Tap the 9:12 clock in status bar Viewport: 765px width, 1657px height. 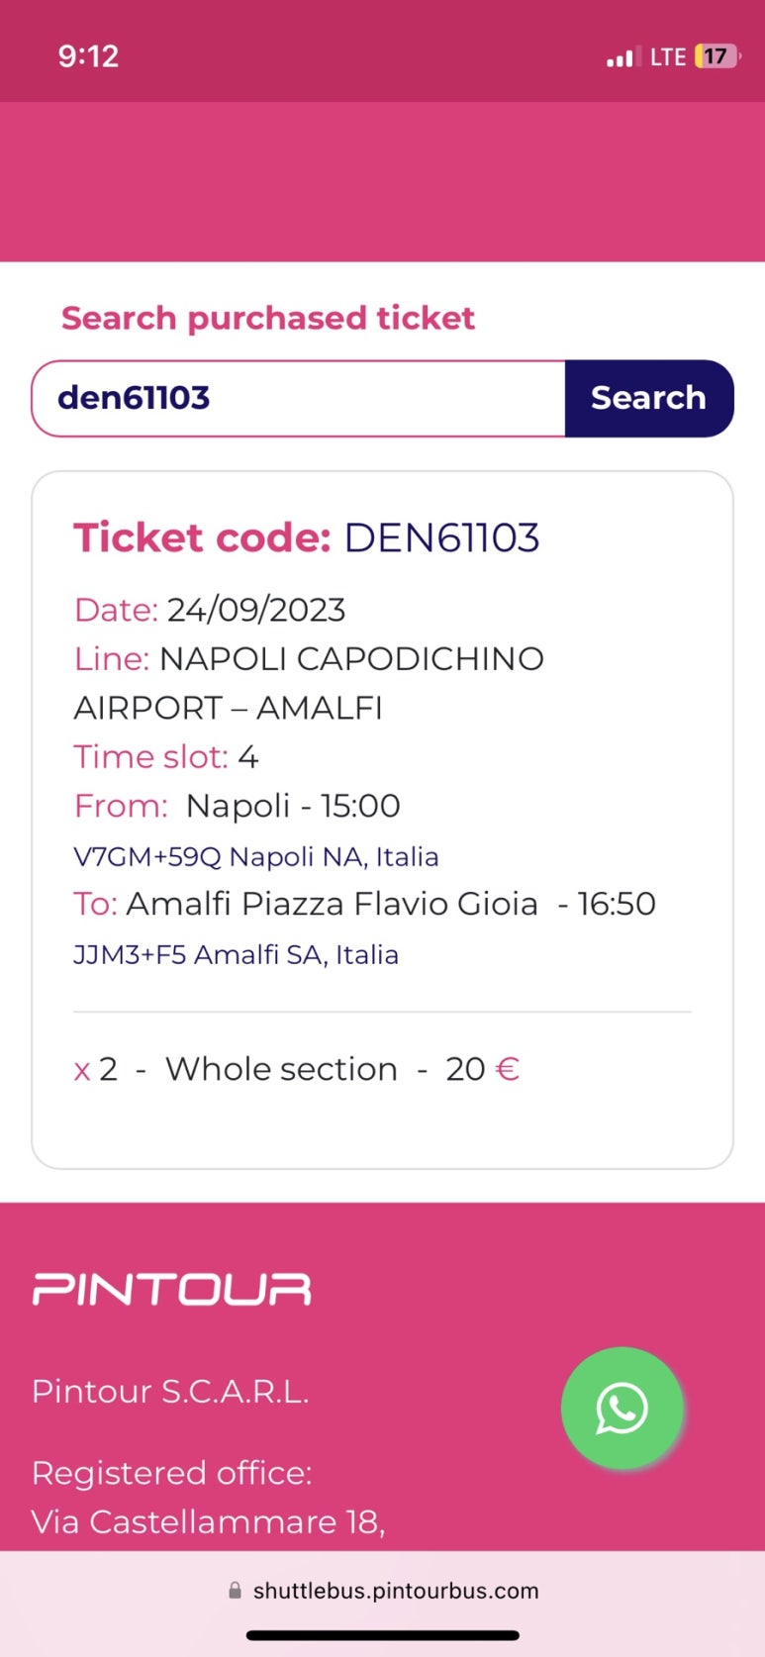89,55
